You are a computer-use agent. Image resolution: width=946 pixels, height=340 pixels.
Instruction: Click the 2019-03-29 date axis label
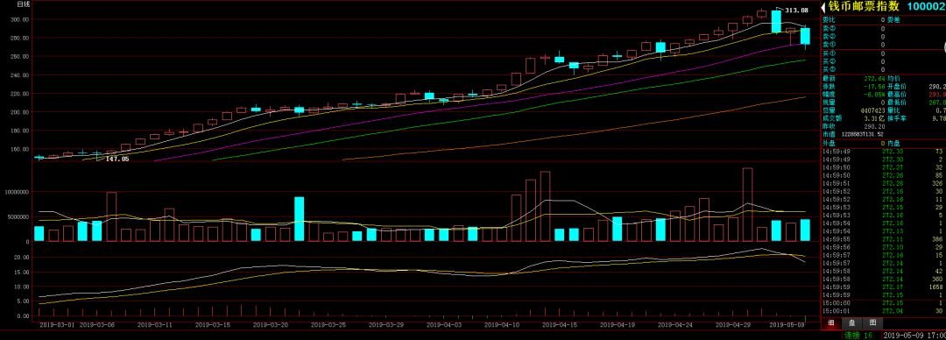click(x=386, y=324)
